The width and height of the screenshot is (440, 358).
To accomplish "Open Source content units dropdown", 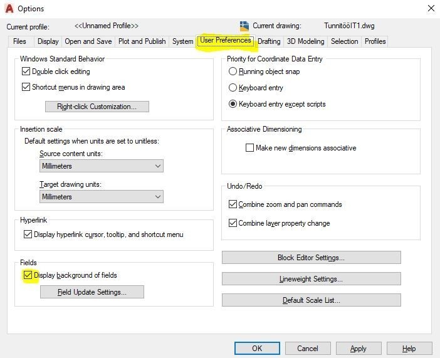I will tap(101, 166).
